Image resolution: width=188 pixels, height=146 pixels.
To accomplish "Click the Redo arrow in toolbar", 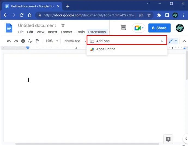I will [16, 41].
